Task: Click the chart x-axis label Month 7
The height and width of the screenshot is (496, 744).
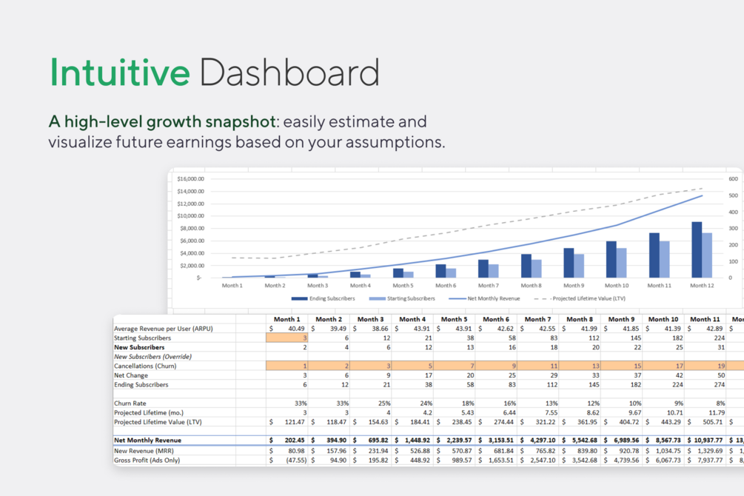Action: (x=489, y=285)
